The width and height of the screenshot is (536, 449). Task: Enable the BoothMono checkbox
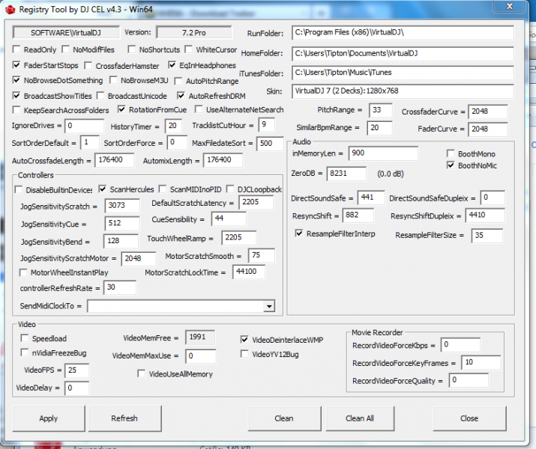click(451, 153)
